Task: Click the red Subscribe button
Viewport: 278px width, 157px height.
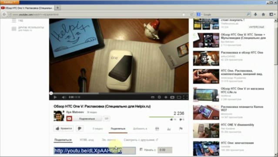Action: tap(84, 119)
